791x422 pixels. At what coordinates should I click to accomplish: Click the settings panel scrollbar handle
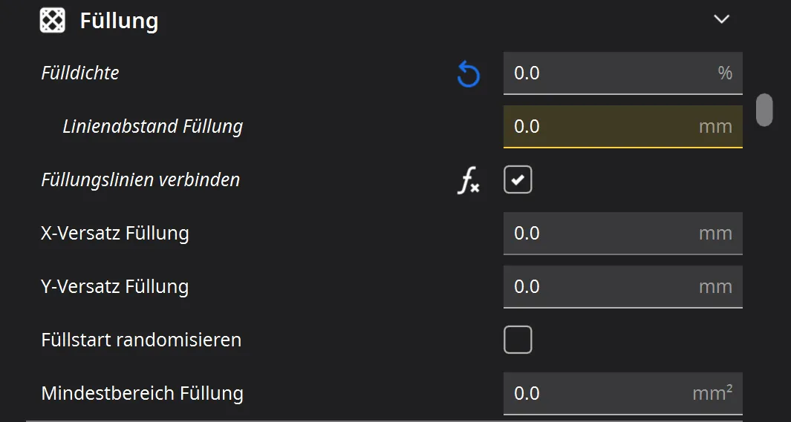click(764, 110)
